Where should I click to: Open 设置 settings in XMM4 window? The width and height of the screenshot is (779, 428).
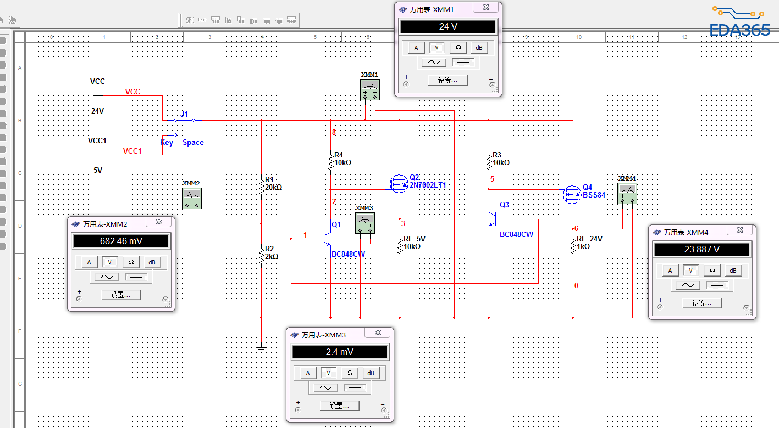[702, 303]
